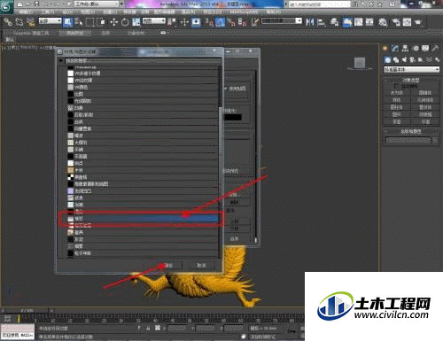
Task: Open the named selection sets dropdown
Action: pos(282,21)
